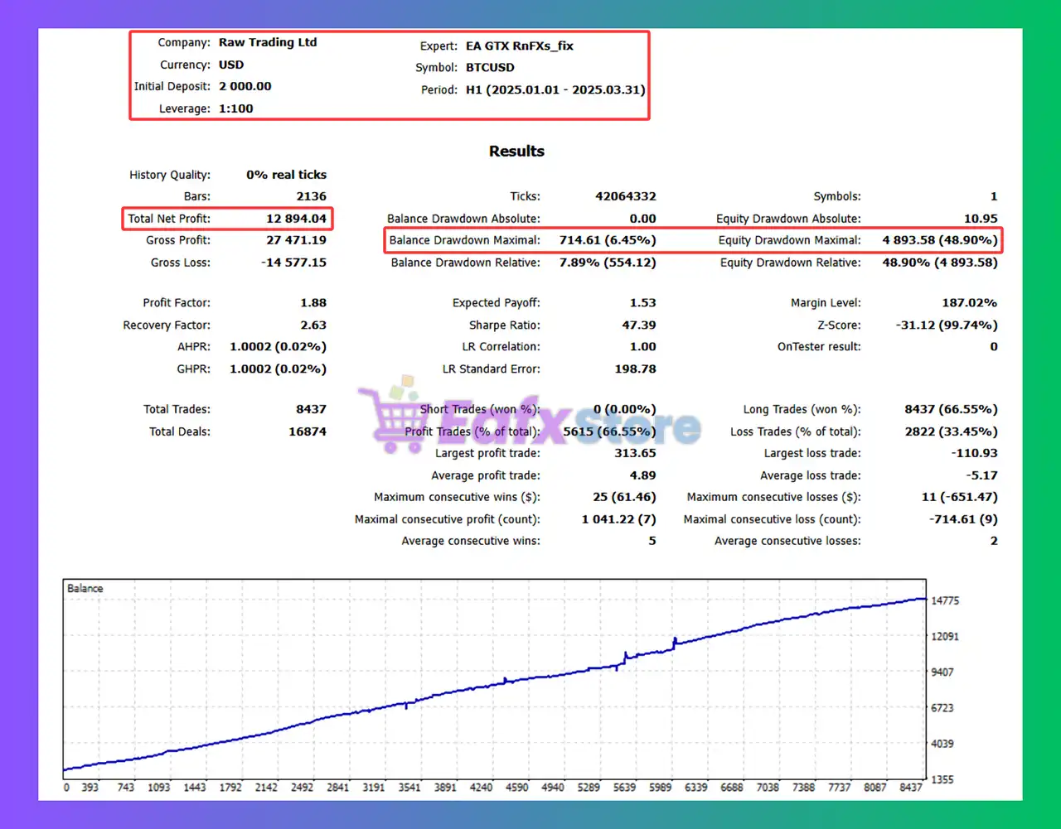Viewport: 1061px width, 829px height.
Task: Select the BTCUSD symbol value
Action: tap(490, 67)
